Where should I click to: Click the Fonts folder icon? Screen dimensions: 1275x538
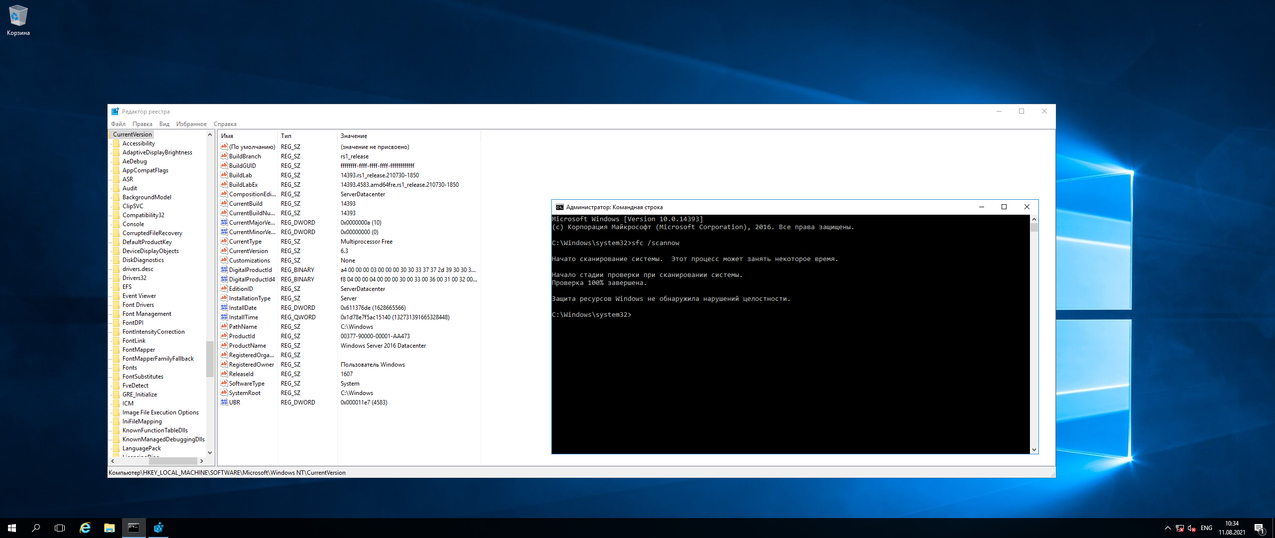pyautogui.click(x=117, y=368)
